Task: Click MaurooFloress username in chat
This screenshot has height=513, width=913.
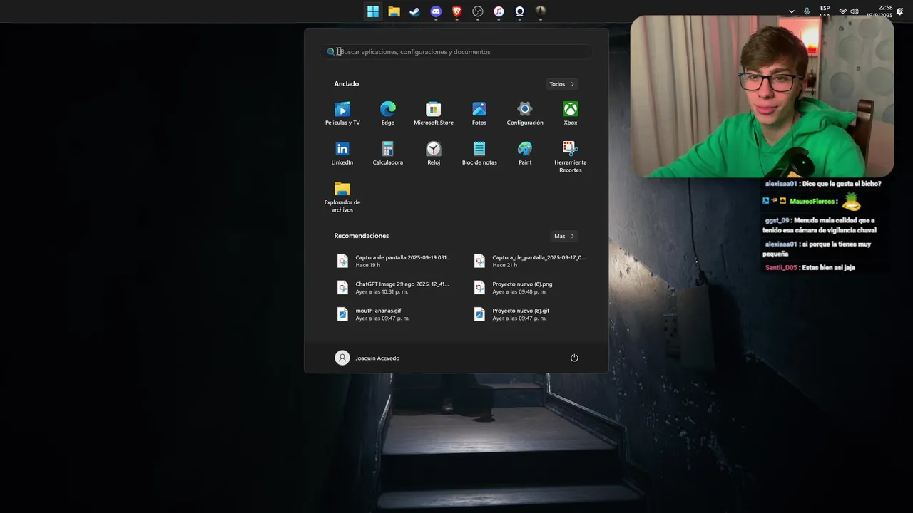Action: [812, 202]
